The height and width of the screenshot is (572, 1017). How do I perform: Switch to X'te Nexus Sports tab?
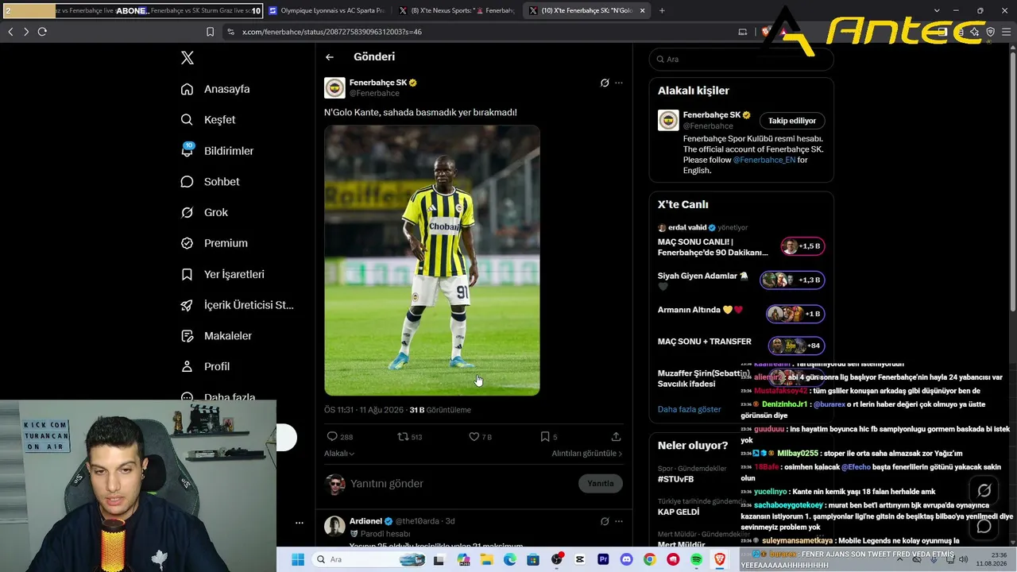(x=456, y=10)
